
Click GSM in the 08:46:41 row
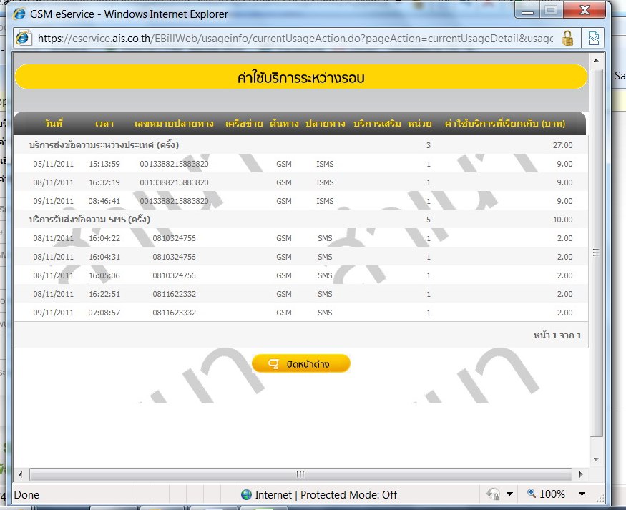(x=284, y=201)
